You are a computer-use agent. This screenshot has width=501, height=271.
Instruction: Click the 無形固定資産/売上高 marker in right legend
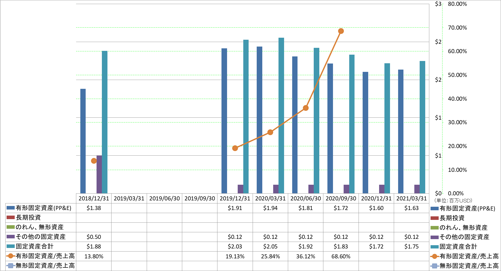(x=435, y=266)
